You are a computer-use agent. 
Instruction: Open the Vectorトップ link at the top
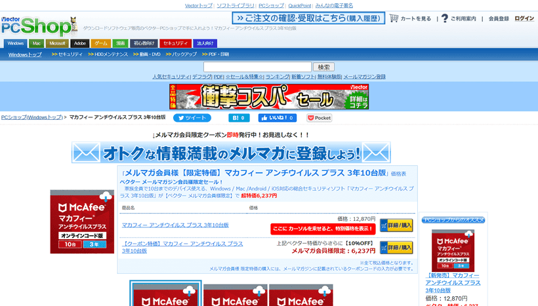pyautogui.click(x=199, y=5)
